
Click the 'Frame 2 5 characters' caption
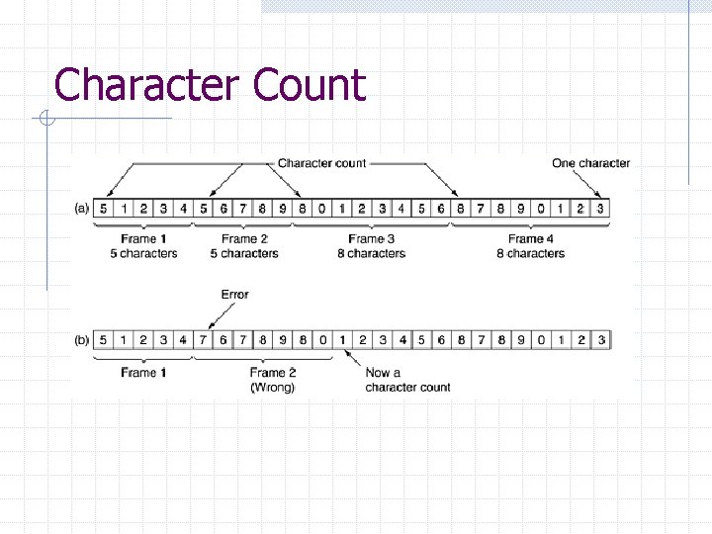tap(244, 246)
